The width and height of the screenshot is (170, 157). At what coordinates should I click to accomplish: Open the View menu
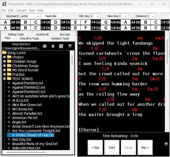[32, 10]
